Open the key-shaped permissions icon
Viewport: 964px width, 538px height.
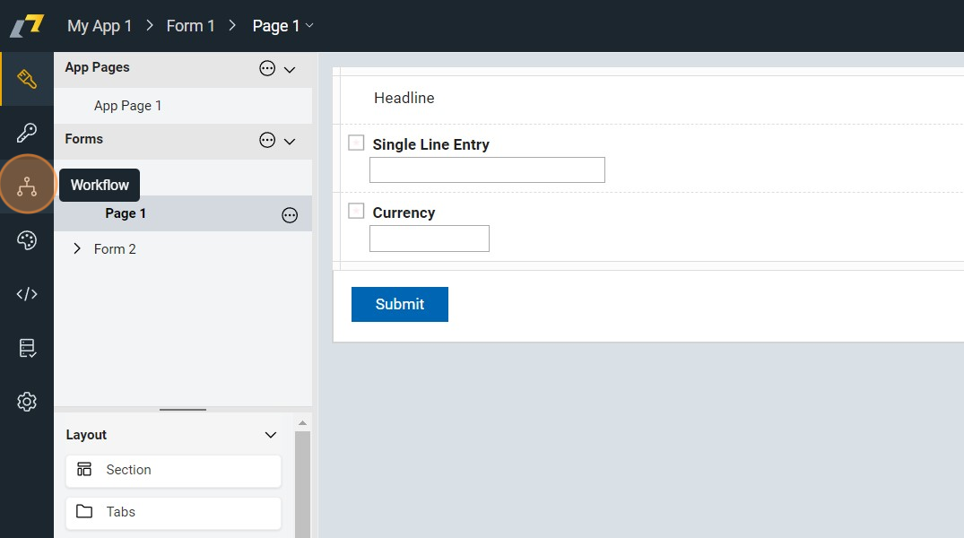[x=27, y=133]
